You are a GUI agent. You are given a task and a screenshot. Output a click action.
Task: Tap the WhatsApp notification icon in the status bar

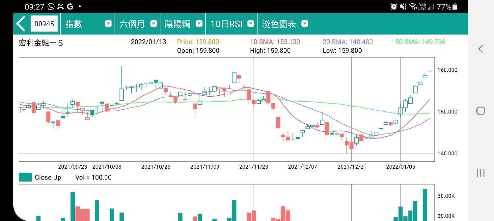51,6
